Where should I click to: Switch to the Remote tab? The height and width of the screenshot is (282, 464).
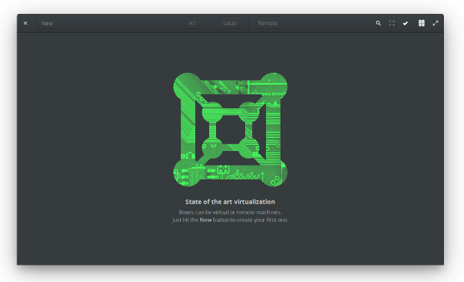(x=267, y=23)
